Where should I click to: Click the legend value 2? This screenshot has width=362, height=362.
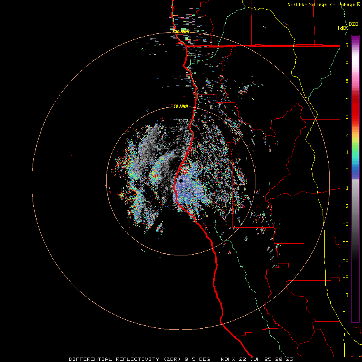coord(347,135)
